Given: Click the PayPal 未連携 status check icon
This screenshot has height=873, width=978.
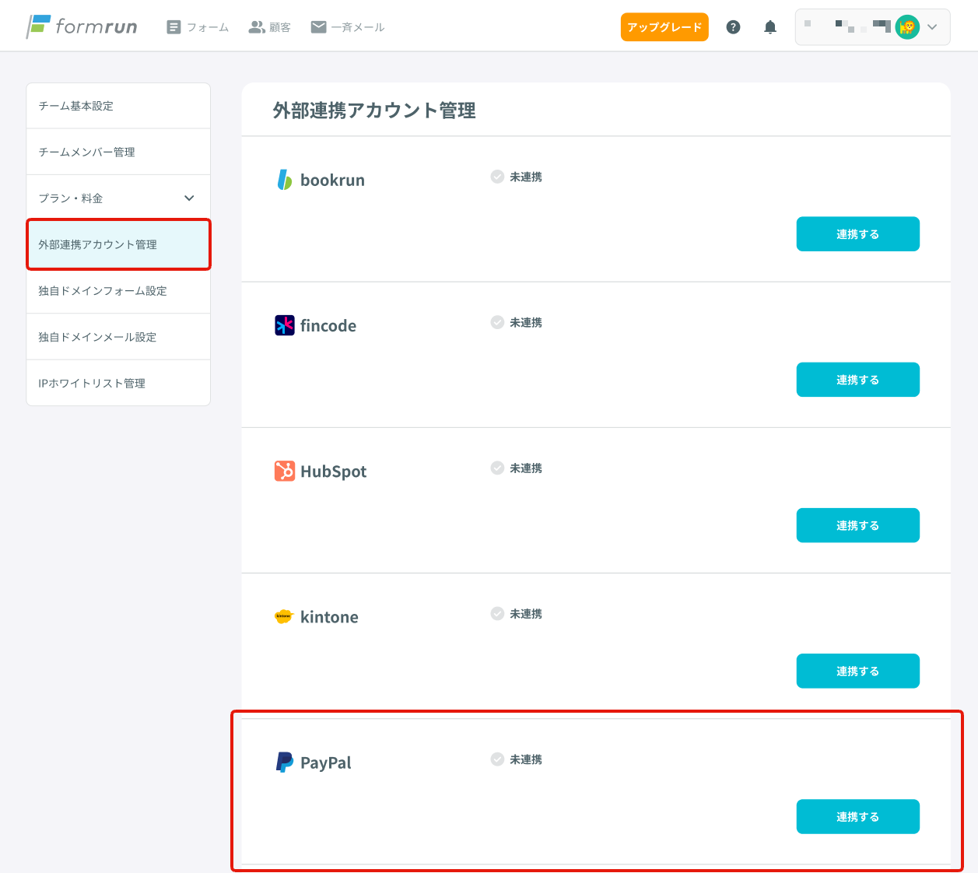Looking at the screenshot, I should point(497,759).
